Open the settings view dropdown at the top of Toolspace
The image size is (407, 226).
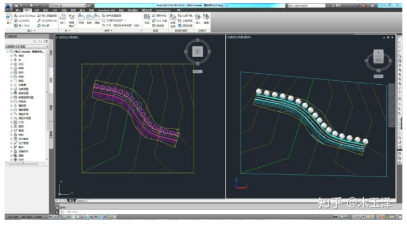(27, 47)
